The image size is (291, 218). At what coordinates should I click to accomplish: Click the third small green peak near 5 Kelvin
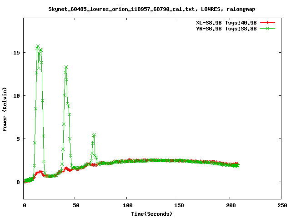pos(94,135)
